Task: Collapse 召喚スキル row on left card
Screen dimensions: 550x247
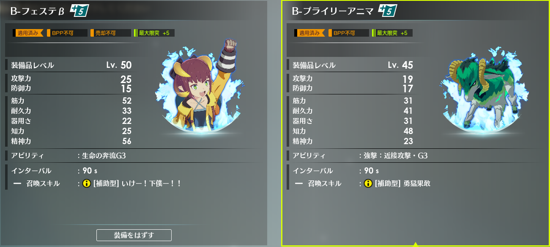Action: click(17, 184)
